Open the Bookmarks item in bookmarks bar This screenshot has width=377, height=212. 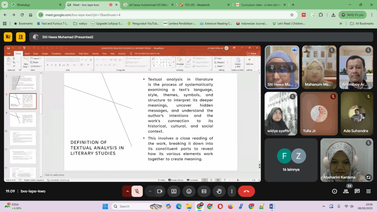point(23,24)
